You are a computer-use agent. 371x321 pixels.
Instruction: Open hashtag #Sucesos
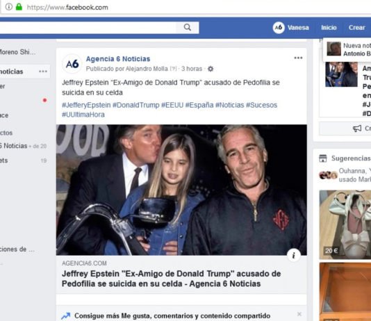(261, 105)
